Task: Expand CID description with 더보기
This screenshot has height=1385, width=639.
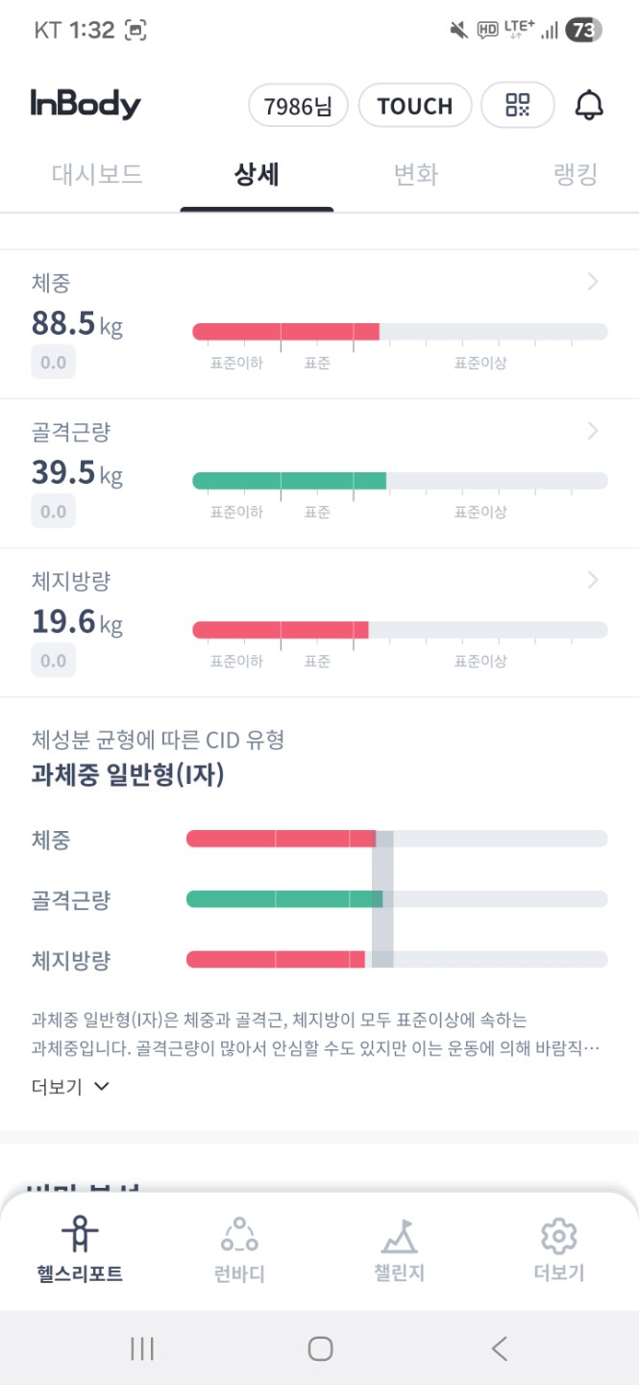Action: point(71,1087)
